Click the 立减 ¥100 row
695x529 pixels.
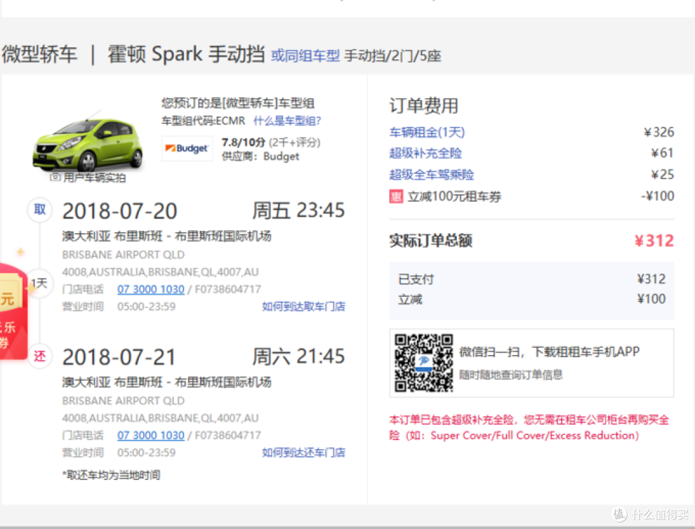click(x=532, y=299)
